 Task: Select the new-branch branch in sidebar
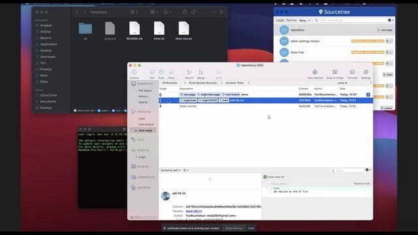pos(146,125)
